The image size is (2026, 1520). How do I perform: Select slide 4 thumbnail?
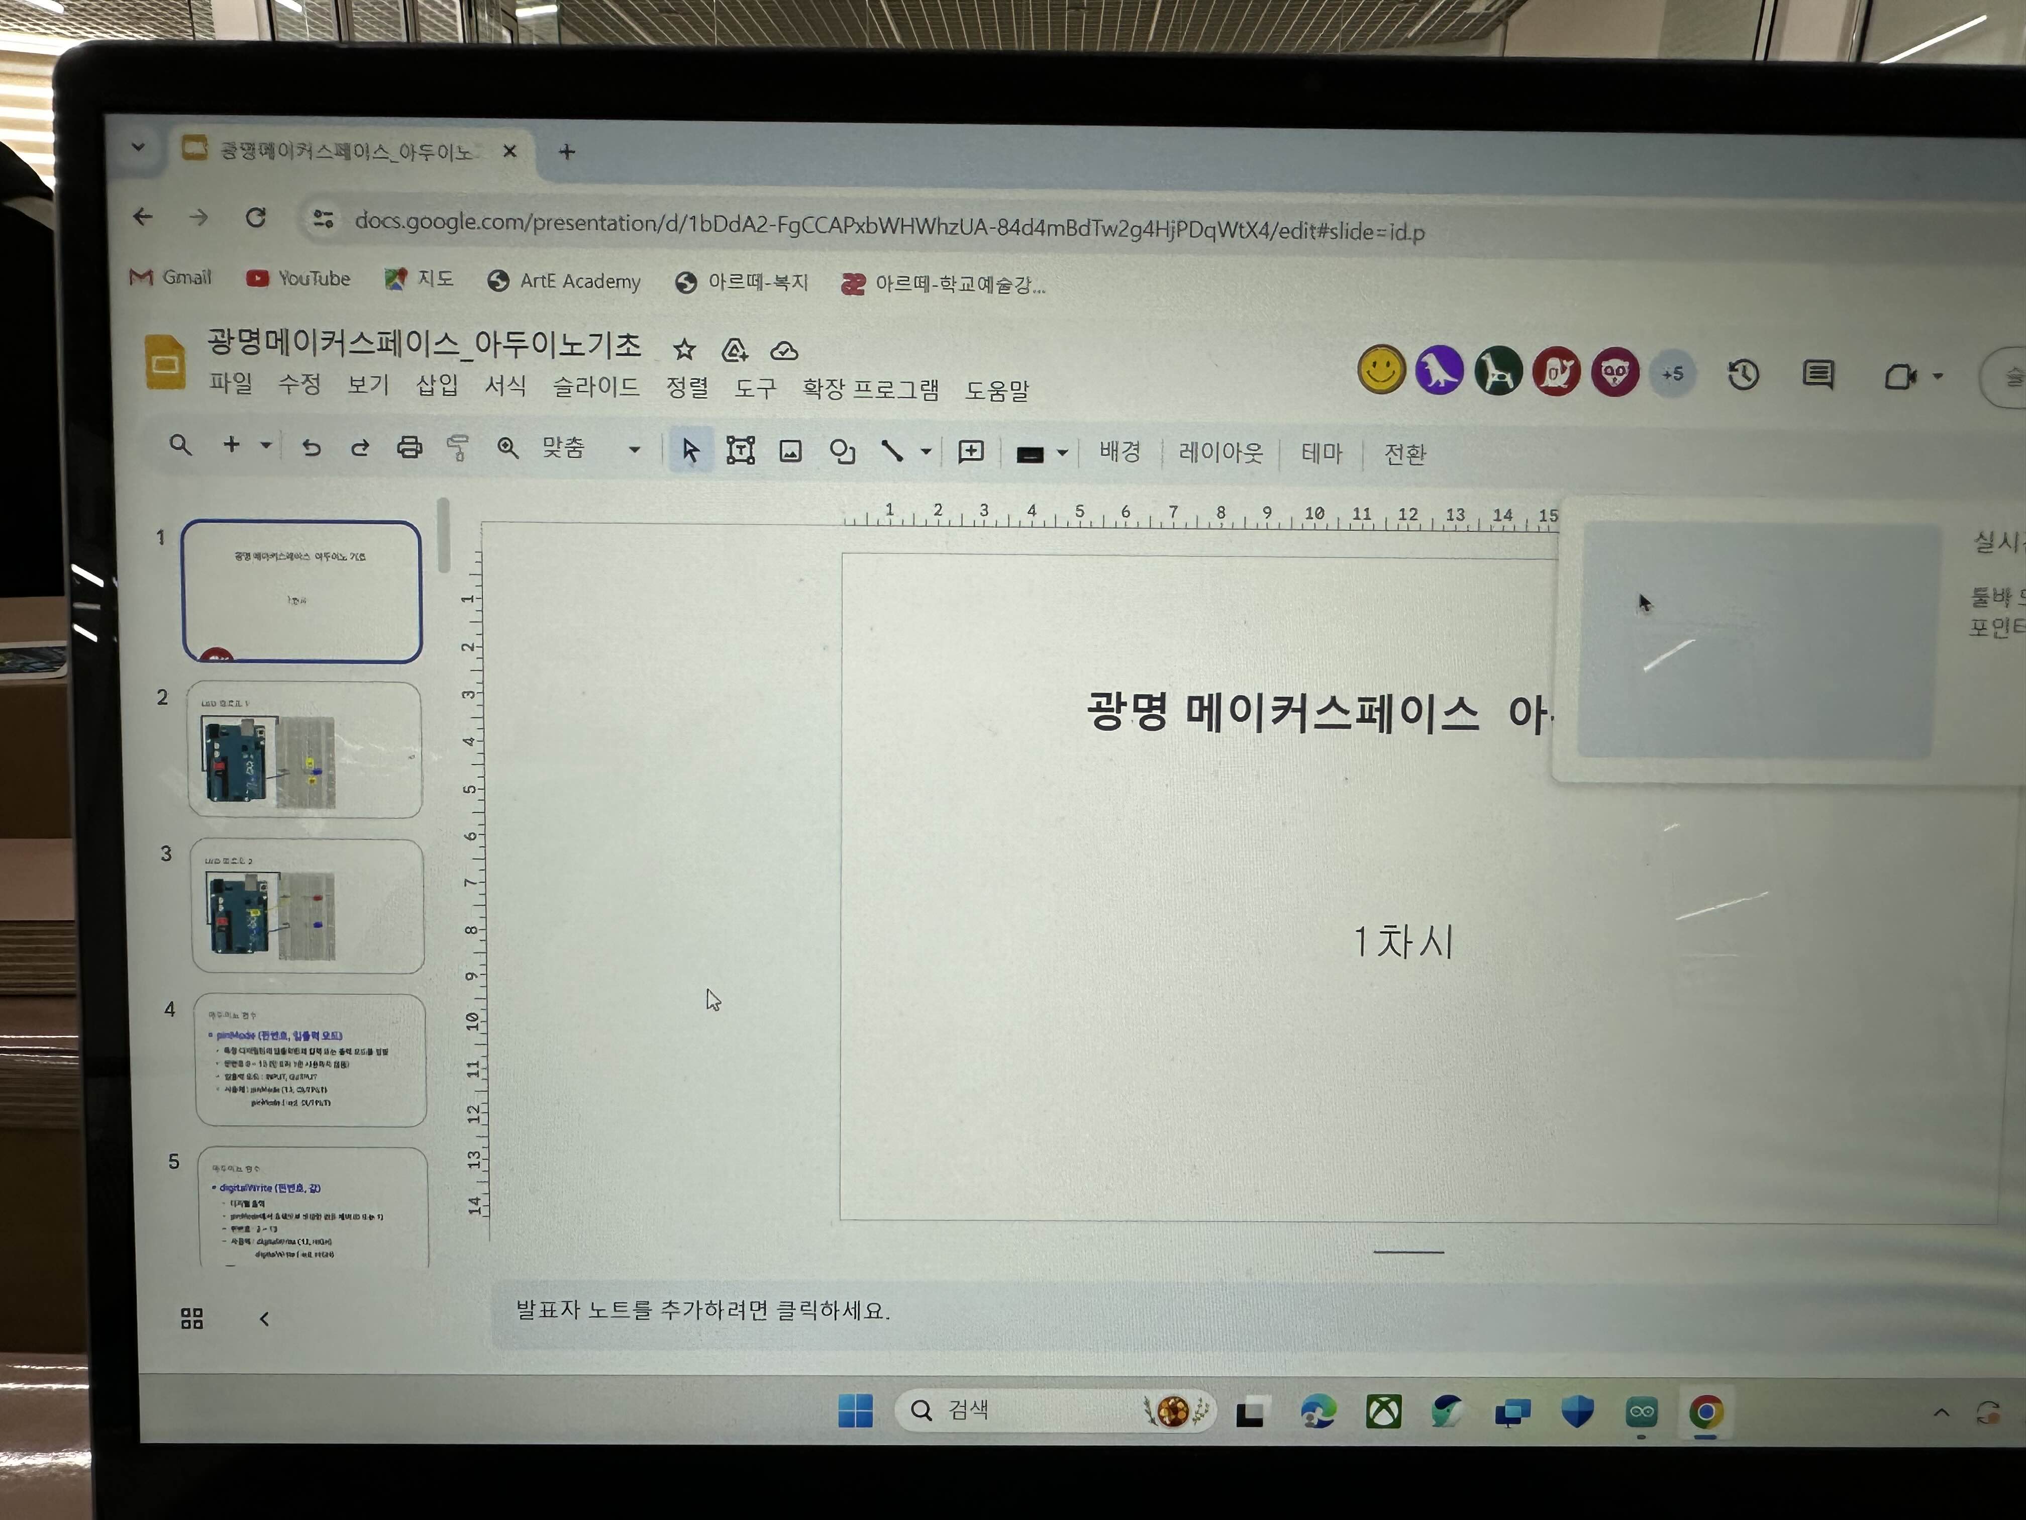(311, 1060)
